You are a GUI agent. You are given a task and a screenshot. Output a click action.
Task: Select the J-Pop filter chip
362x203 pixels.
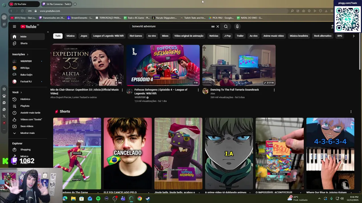(227, 36)
